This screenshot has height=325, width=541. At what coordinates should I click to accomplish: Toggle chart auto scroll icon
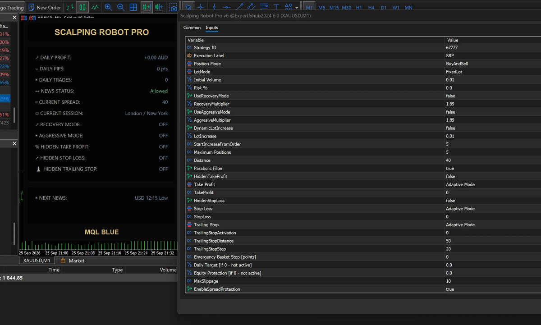pyautogui.click(x=147, y=7)
